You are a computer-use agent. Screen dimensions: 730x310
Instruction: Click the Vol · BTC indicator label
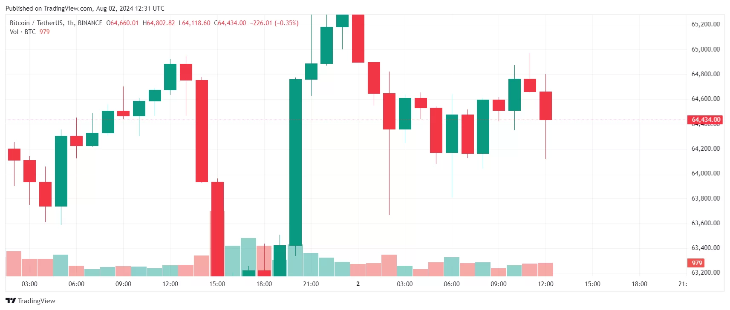point(23,32)
